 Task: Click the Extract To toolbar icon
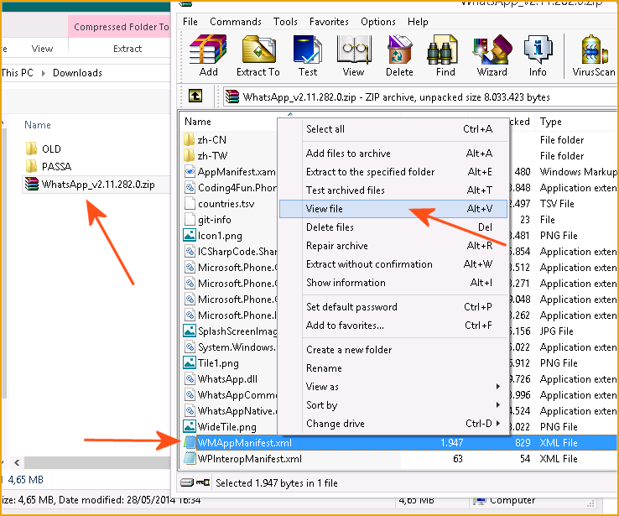click(x=258, y=50)
